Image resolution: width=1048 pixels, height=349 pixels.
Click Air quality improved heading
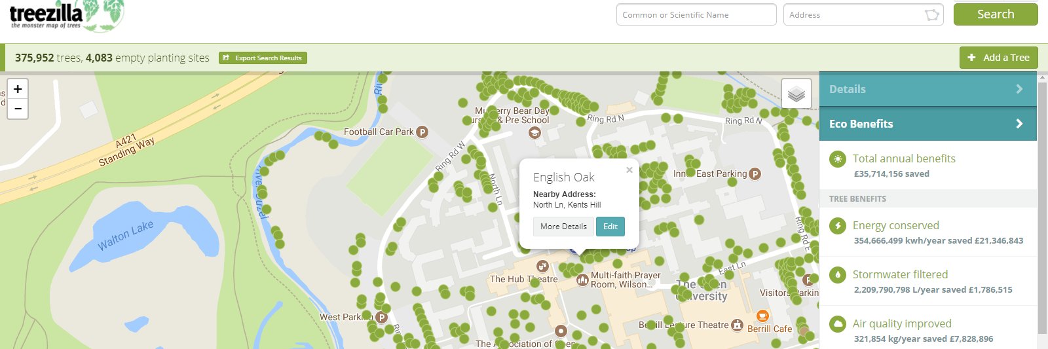click(902, 323)
